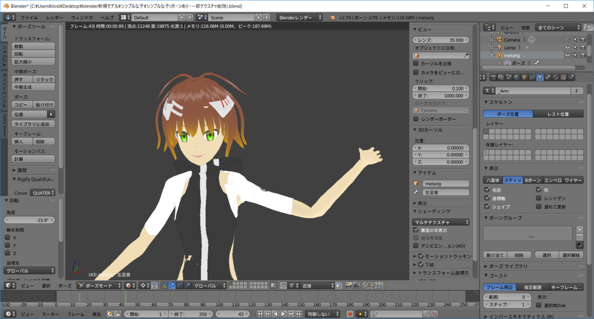Viewport: 594px width, 319px height.
Task: Select the translate manipulator arrow icon
Action: (172, 285)
